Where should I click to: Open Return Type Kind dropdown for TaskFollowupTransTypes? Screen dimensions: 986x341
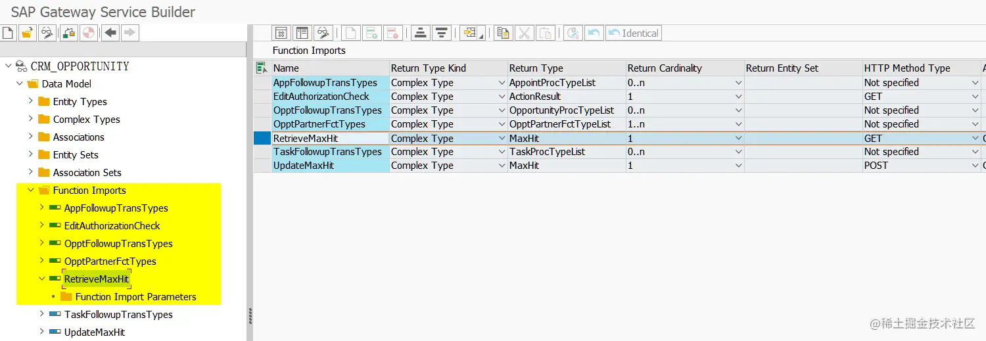pos(502,152)
